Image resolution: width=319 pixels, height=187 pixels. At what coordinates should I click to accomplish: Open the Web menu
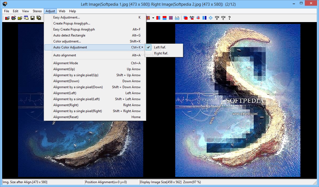tap(62, 11)
